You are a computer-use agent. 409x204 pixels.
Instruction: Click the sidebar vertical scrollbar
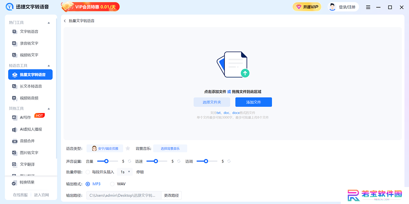pyautogui.click(x=57, y=88)
